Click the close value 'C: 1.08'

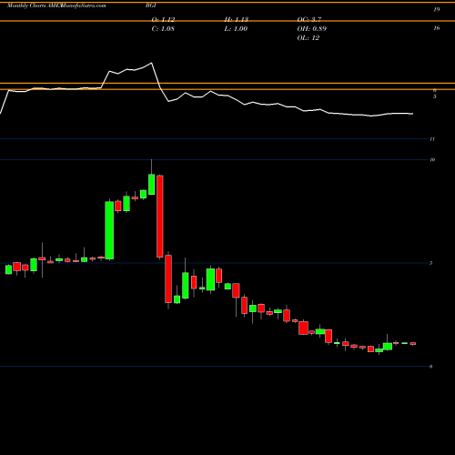pos(163,29)
